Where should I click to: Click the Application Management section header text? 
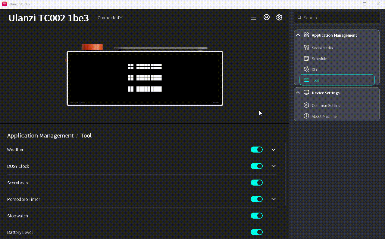334,35
